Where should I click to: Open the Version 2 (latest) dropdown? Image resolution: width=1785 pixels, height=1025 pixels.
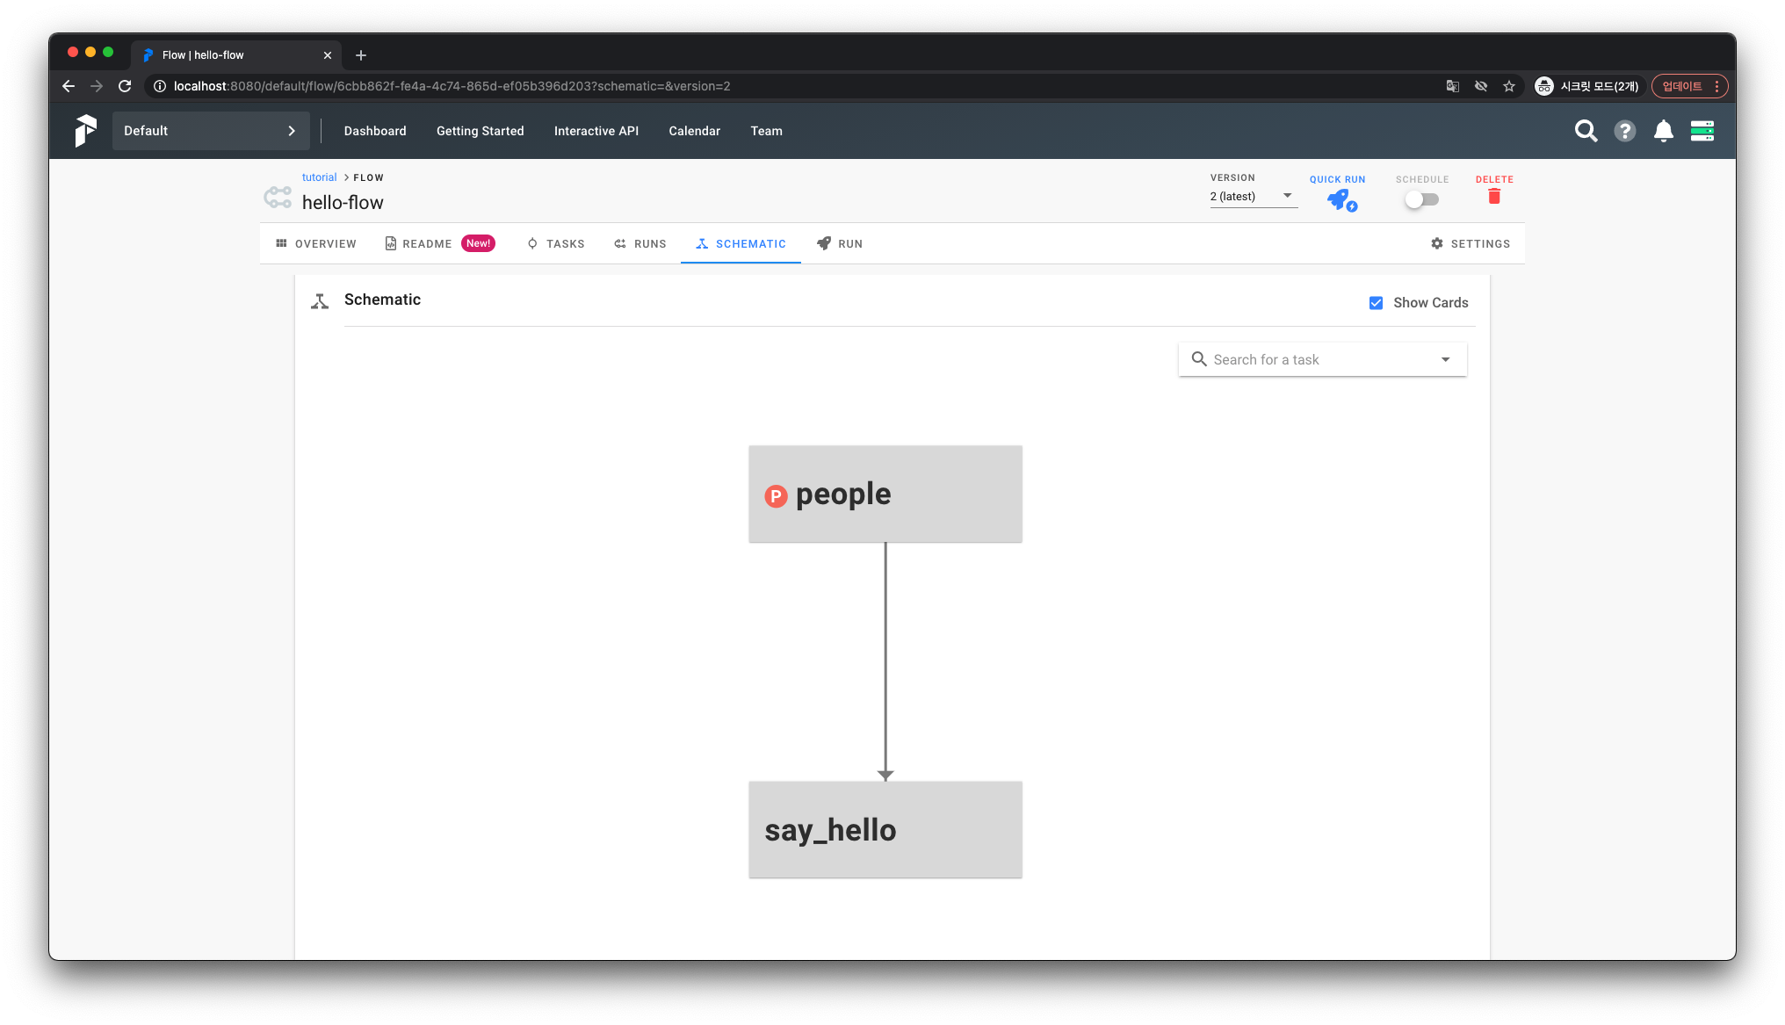1253,196
